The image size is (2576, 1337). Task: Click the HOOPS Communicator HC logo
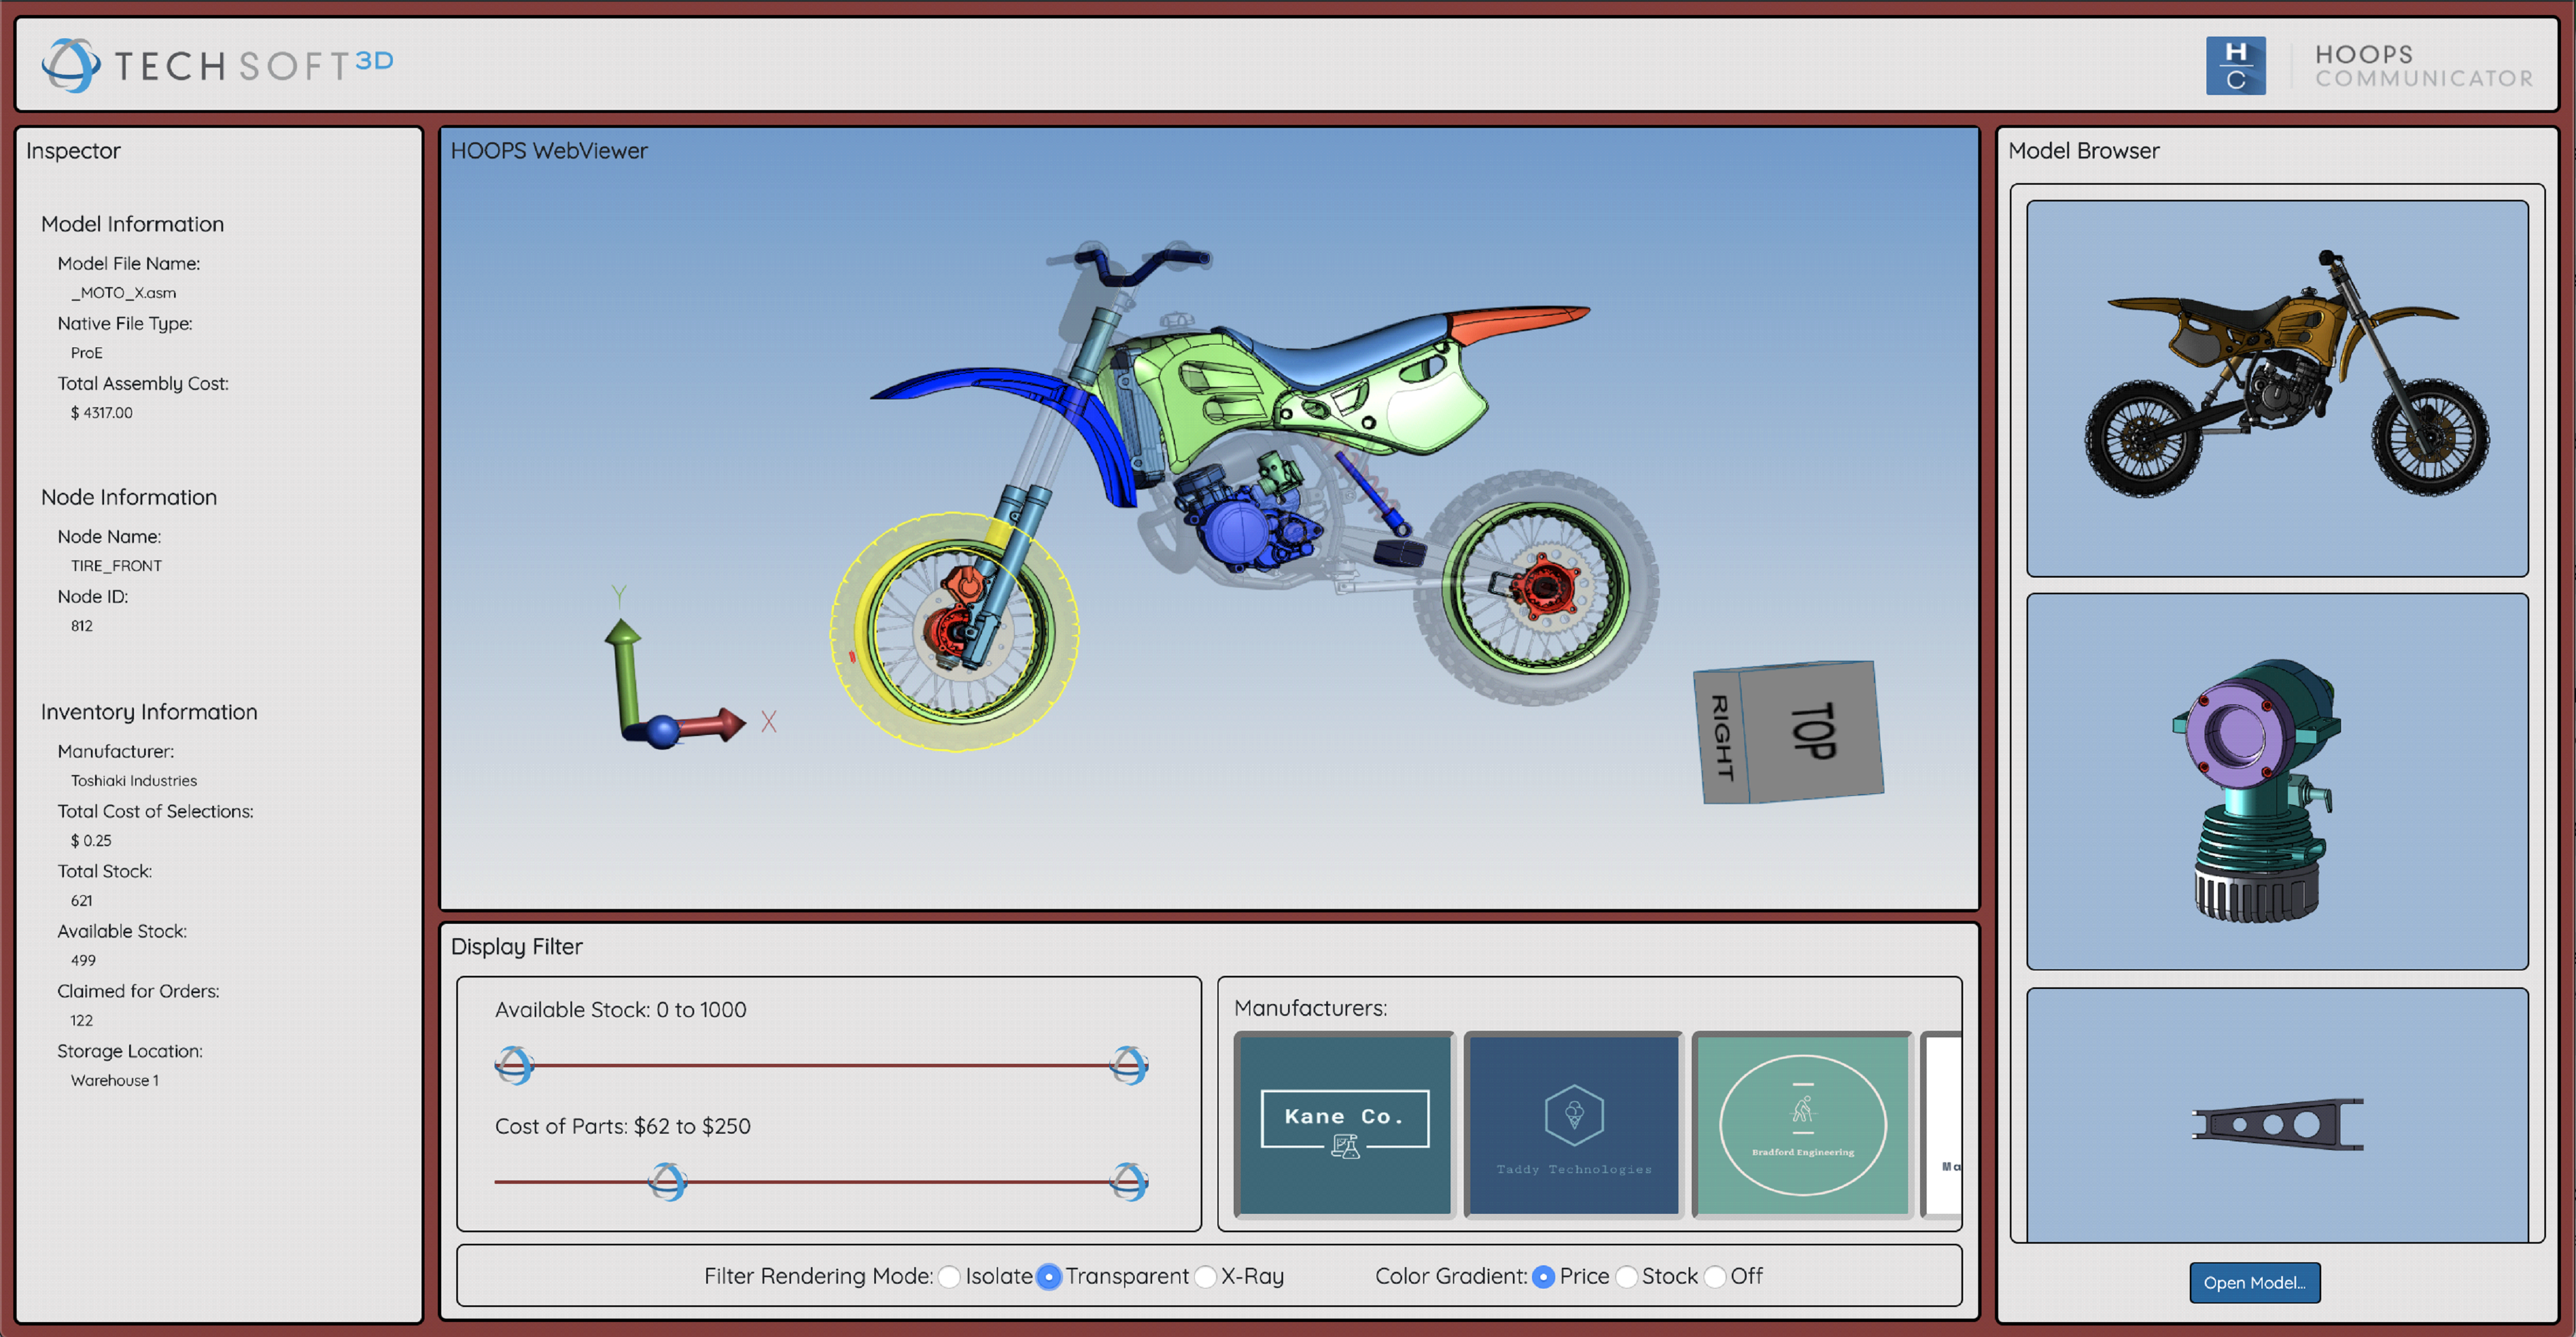[x=2235, y=66]
